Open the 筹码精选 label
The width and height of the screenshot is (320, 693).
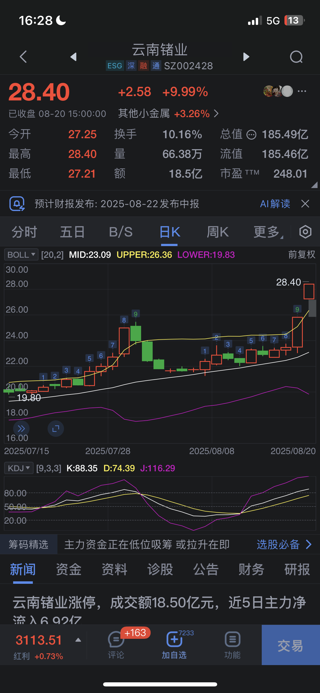(28, 545)
